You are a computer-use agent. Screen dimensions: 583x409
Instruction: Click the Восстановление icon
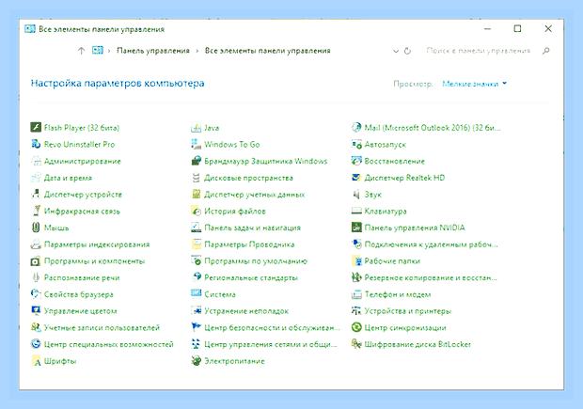coord(356,161)
